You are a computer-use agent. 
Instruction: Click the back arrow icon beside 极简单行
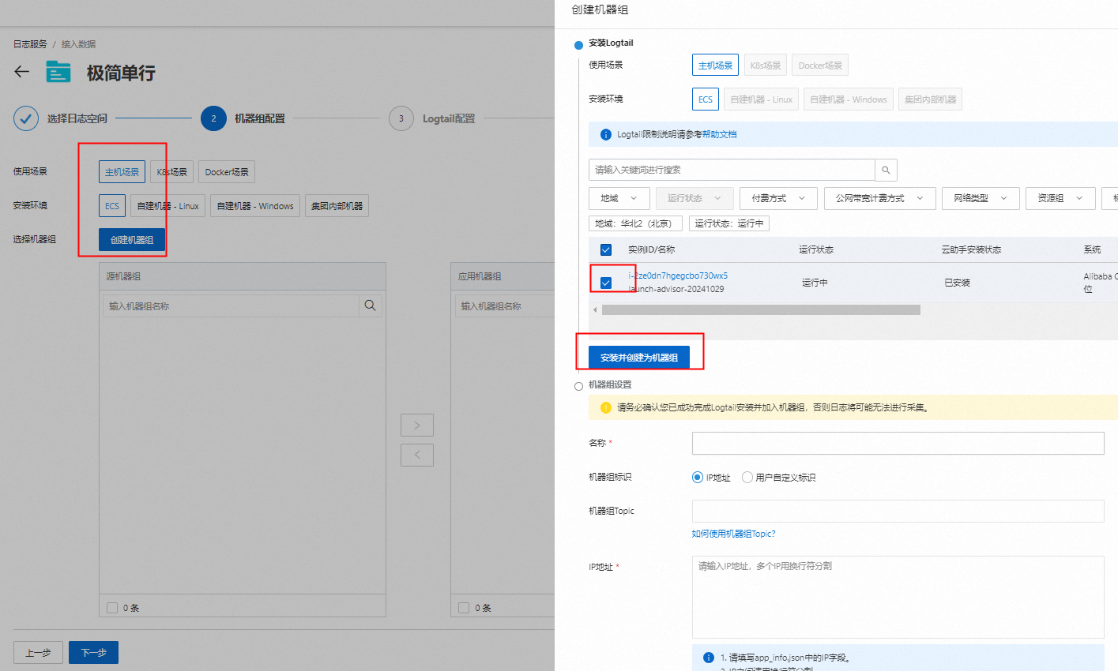click(22, 72)
